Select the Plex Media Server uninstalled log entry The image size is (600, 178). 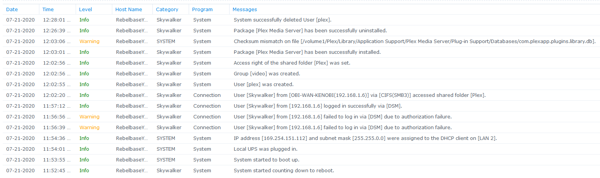301,31
